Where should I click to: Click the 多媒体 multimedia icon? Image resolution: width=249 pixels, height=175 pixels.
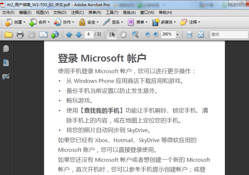156,22
